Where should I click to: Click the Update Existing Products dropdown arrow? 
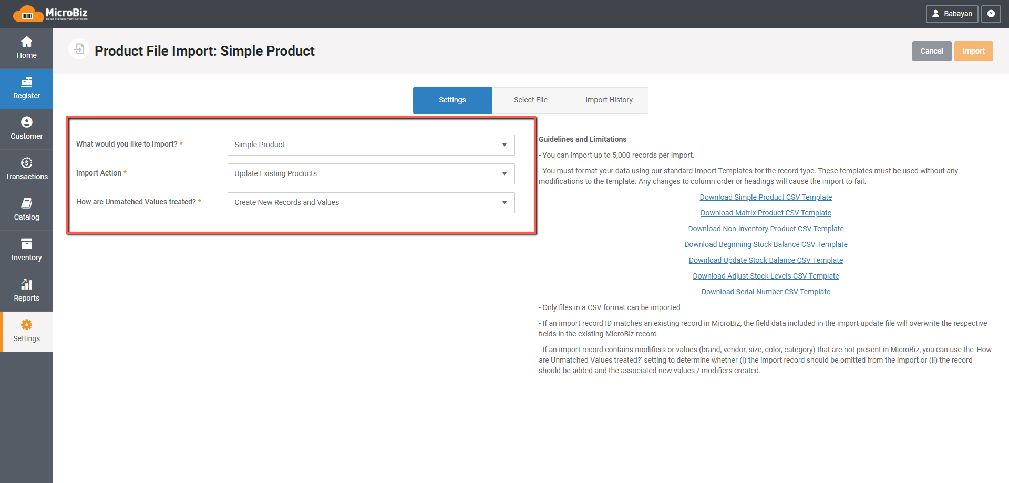click(x=504, y=174)
